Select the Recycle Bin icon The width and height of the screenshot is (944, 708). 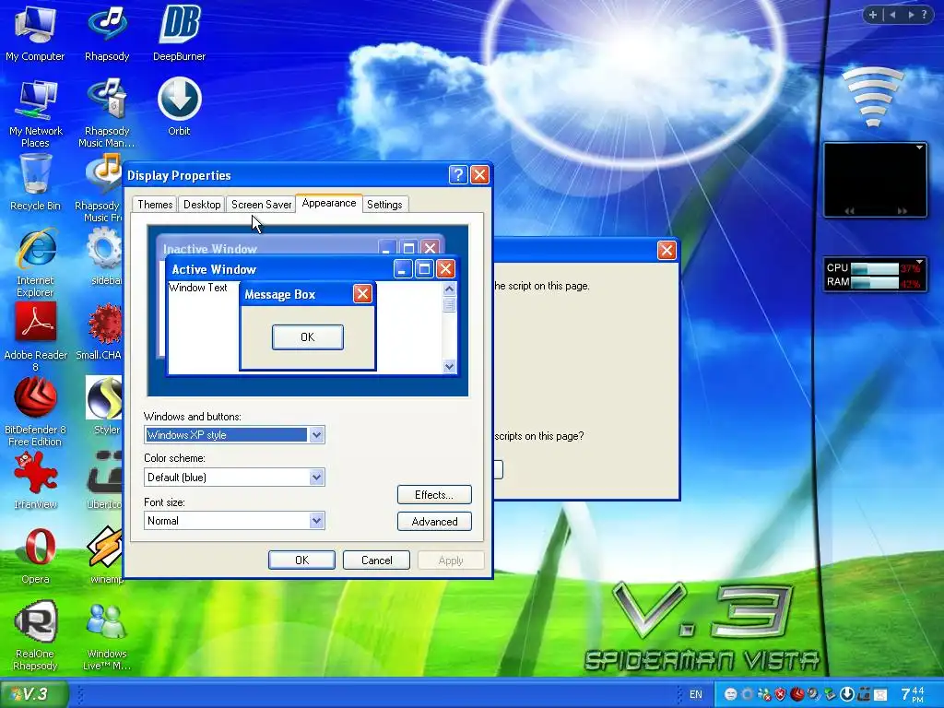tap(35, 182)
